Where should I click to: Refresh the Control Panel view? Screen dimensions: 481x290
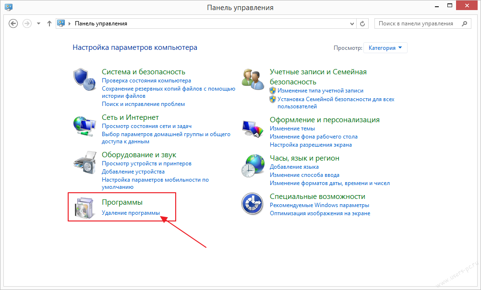[362, 23]
